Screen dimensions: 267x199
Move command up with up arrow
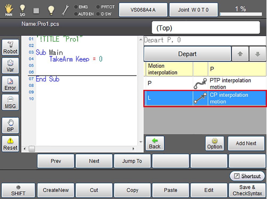point(240,54)
